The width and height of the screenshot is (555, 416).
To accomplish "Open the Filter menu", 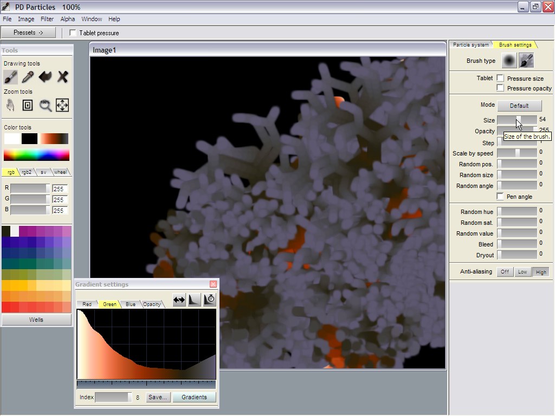I will (47, 19).
